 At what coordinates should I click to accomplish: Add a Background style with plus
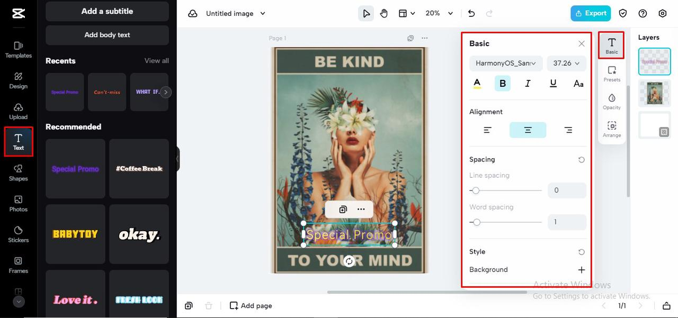click(582, 270)
